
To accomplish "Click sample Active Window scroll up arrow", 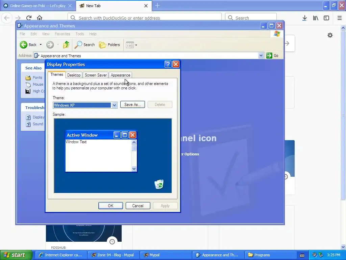I will pyautogui.click(x=134, y=143).
